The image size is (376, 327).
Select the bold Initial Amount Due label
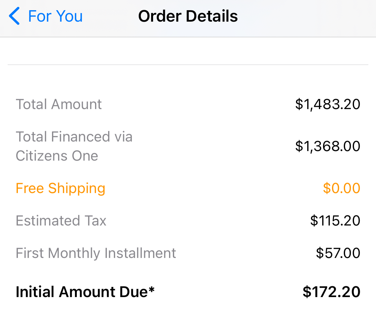(82, 292)
